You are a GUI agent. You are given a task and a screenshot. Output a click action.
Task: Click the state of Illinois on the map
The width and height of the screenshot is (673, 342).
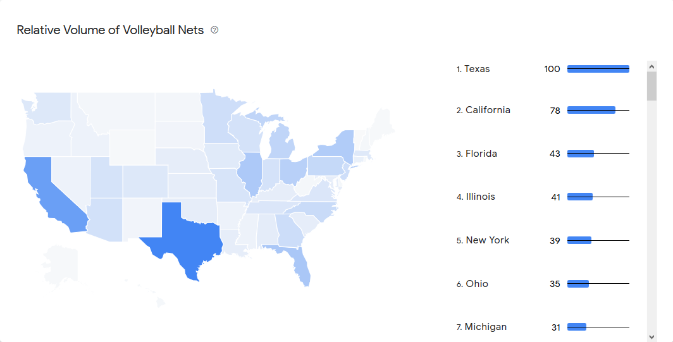(x=250, y=172)
